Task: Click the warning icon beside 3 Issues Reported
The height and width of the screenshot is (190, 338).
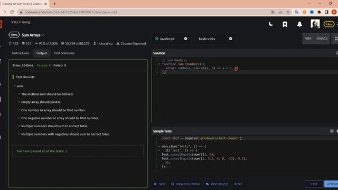Action: tap(118, 43)
